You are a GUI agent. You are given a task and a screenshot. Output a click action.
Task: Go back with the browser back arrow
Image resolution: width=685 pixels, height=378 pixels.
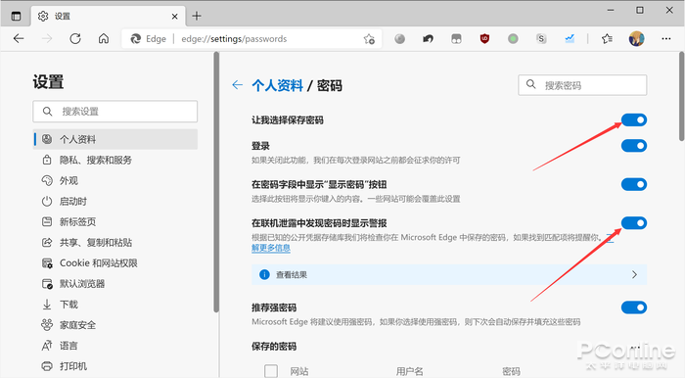[19, 39]
